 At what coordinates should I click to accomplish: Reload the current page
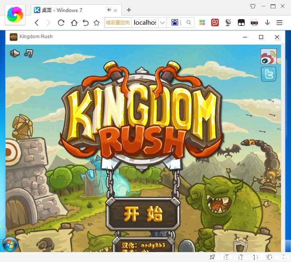pos(61,23)
